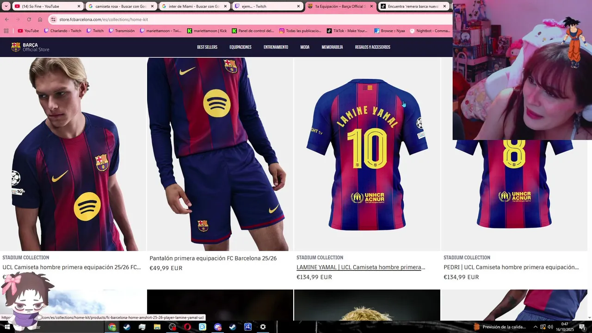Open the tab search dropdown arrow
Image resolution: width=592 pixels, height=333 pixels.
coord(6,6)
